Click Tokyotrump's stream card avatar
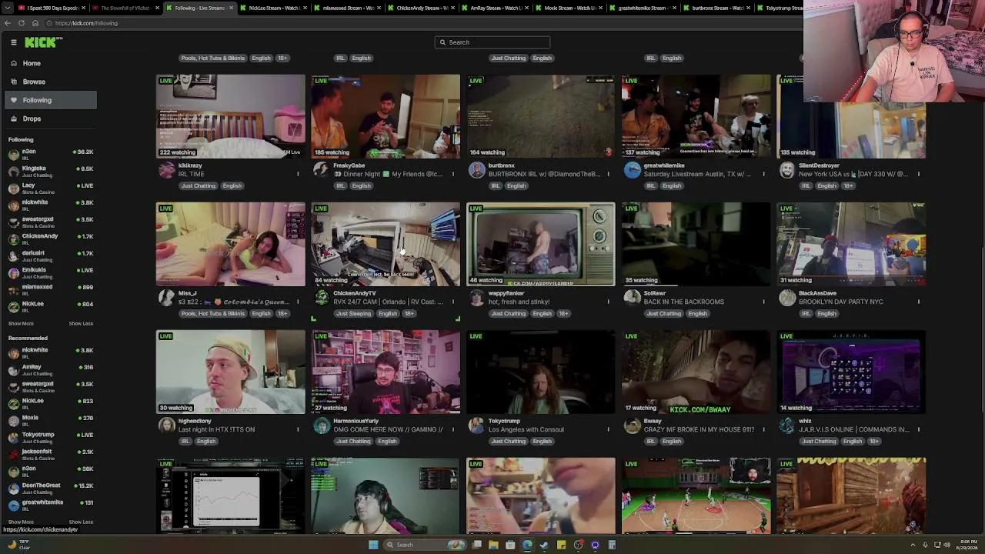The width and height of the screenshot is (985, 554). pos(477,426)
